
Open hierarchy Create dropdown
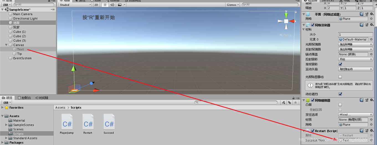[x=7, y=5]
